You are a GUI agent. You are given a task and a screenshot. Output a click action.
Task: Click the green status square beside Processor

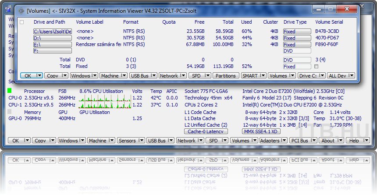click(x=9, y=91)
